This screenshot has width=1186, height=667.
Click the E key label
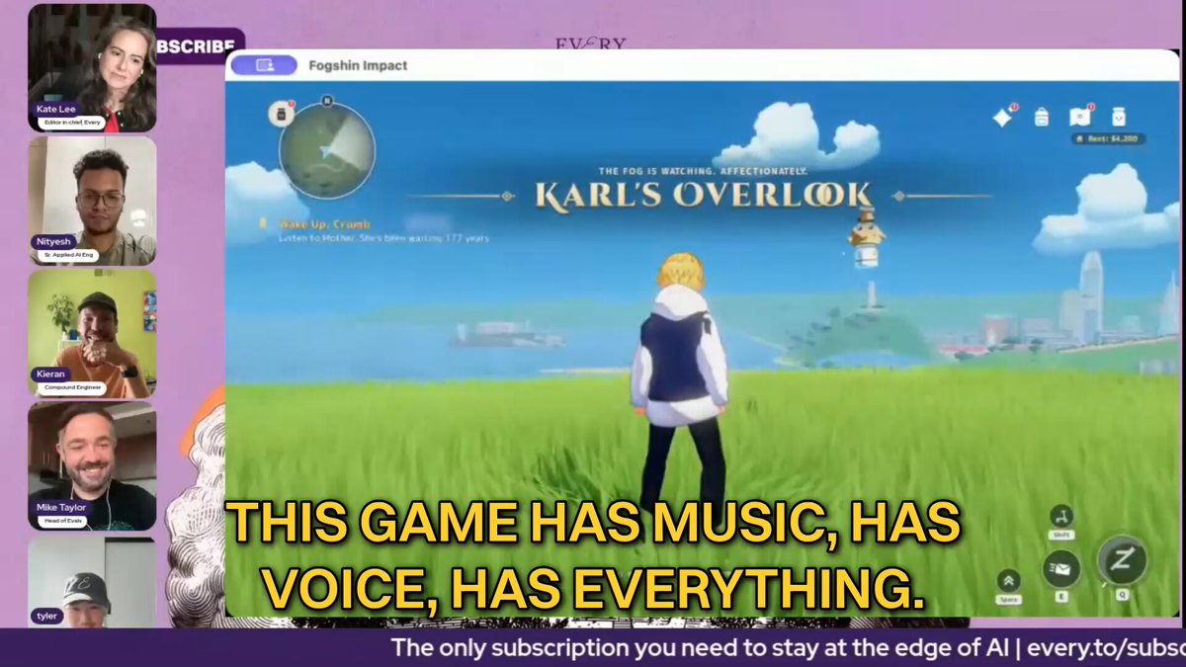[x=1061, y=597]
